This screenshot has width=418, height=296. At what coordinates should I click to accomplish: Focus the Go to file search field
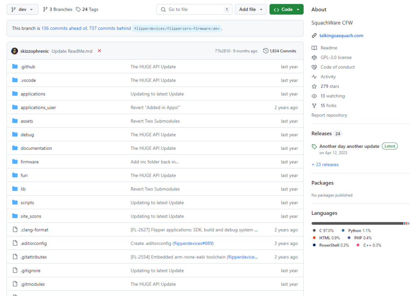tap(194, 9)
